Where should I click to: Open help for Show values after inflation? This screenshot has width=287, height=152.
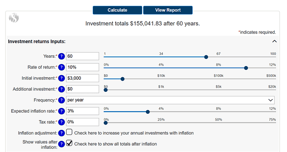62,144
